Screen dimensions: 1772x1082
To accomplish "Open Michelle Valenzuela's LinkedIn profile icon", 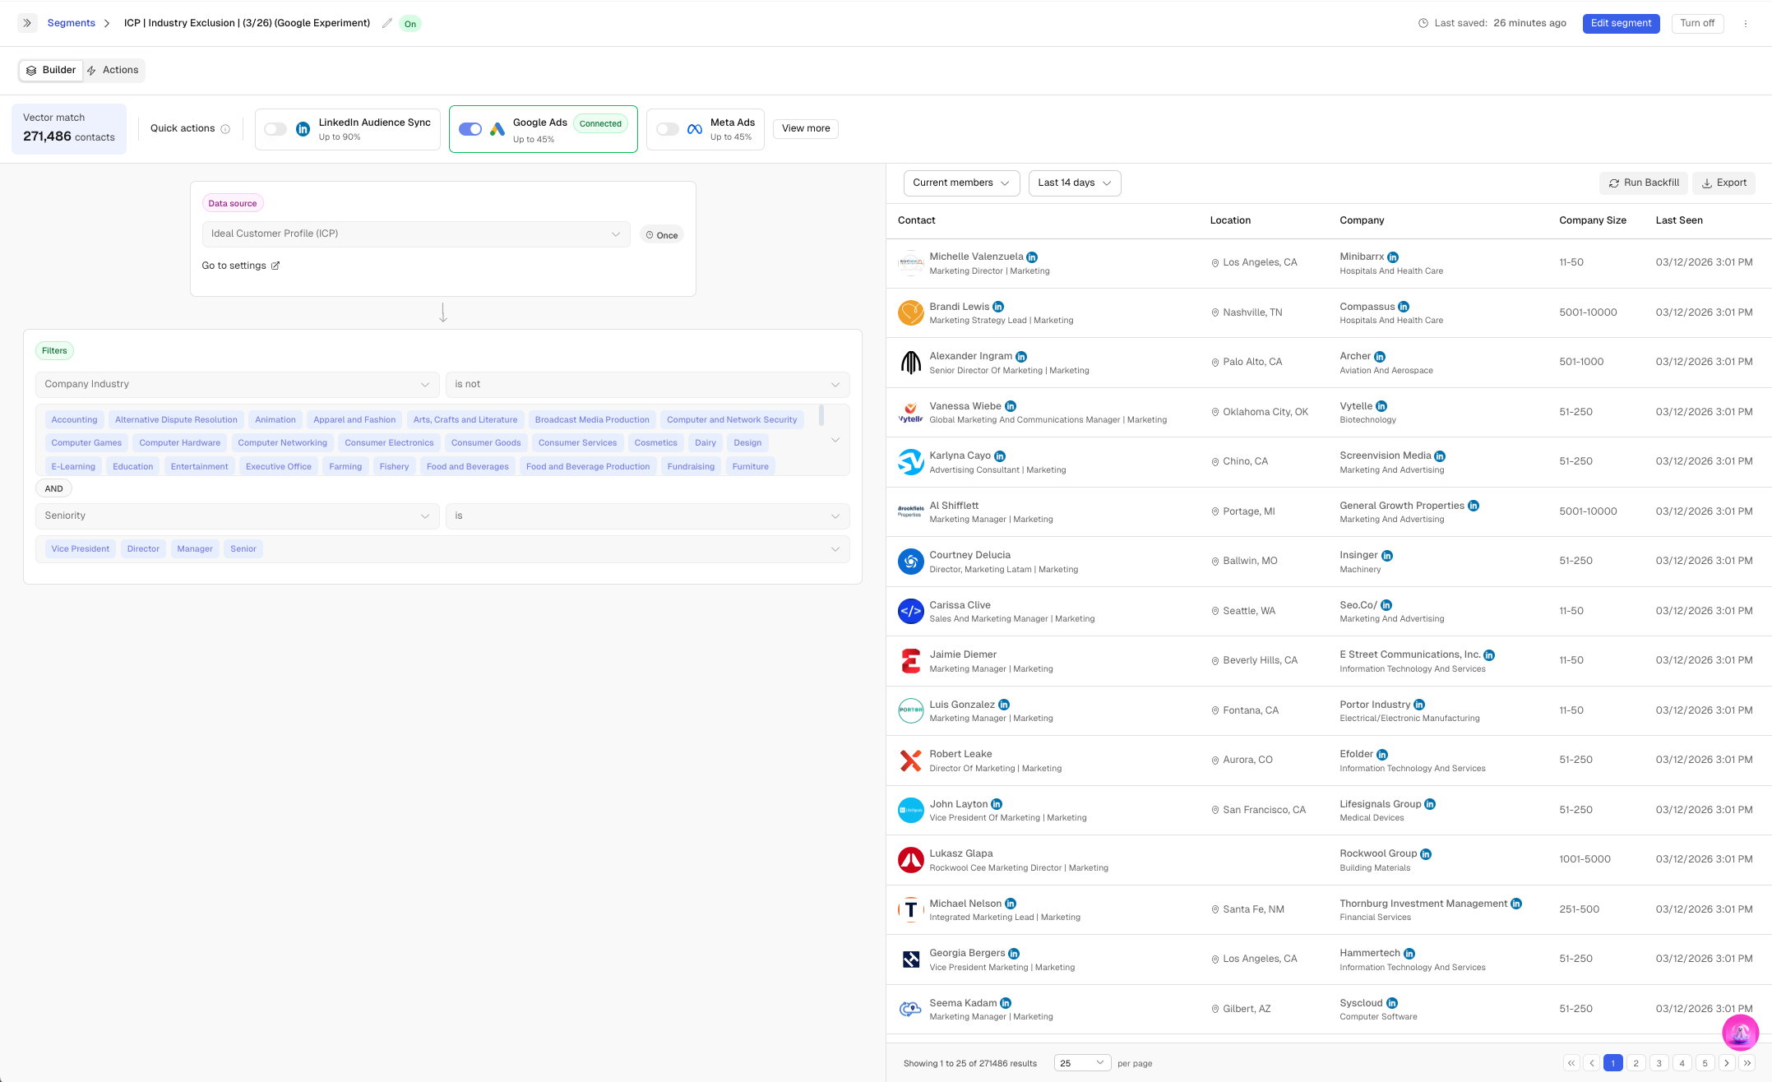I will pyautogui.click(x=1032, y=257).
